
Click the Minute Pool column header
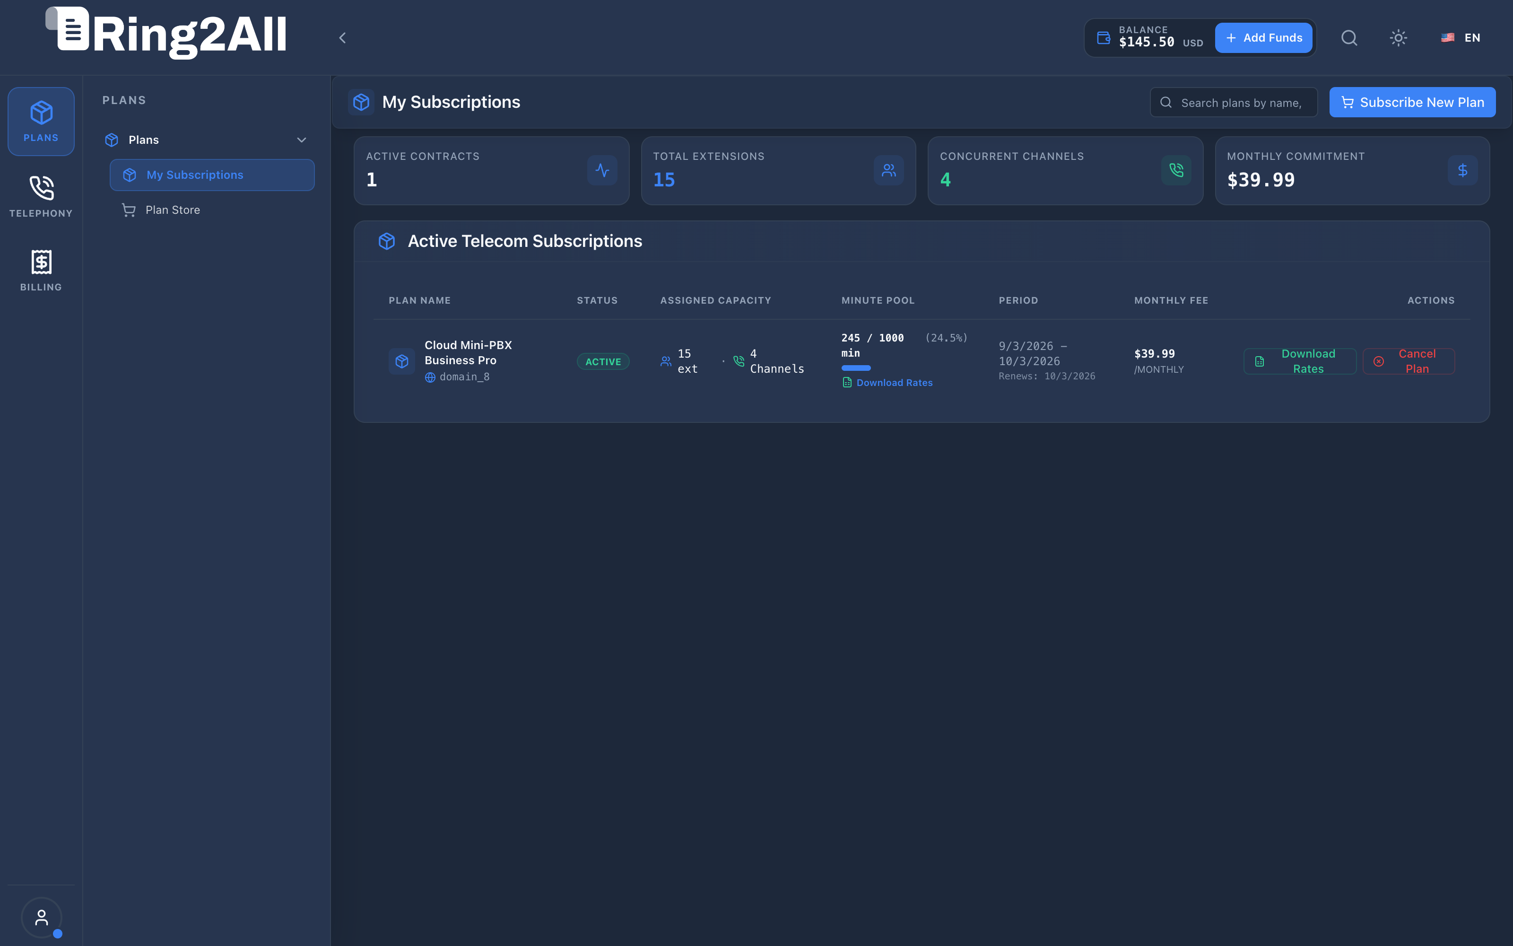(878, 300)
